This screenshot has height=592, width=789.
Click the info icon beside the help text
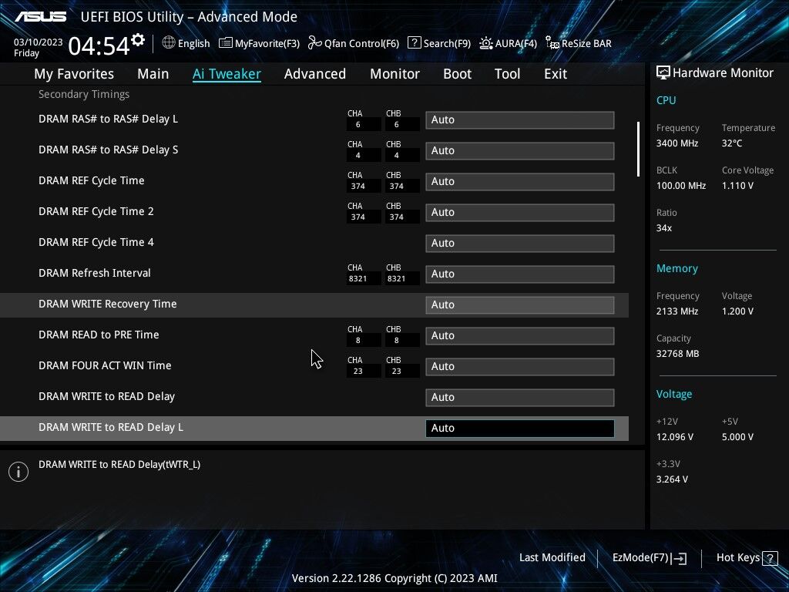pos(18,472)
